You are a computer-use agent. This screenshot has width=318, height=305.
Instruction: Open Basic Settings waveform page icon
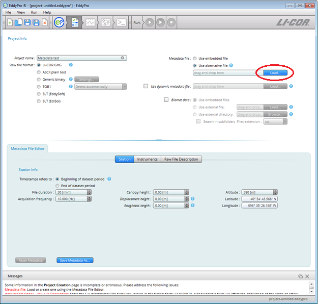(x=90, y=22)
